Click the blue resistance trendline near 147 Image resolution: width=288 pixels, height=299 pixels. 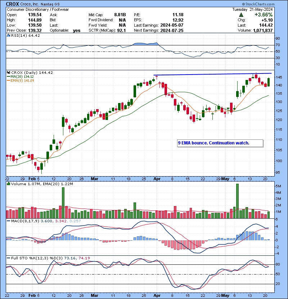tap(212, 74)
